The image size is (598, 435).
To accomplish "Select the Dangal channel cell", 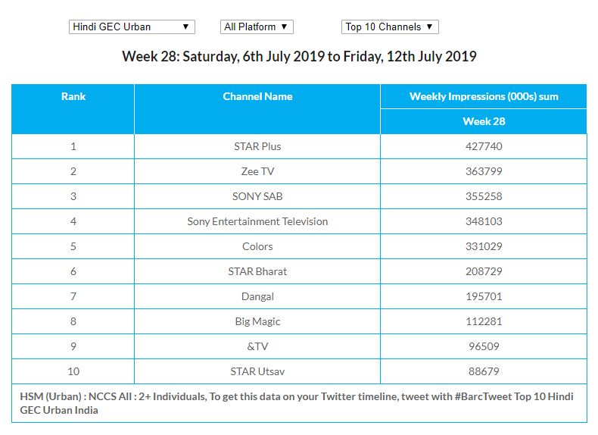I will tap(257, 296).
